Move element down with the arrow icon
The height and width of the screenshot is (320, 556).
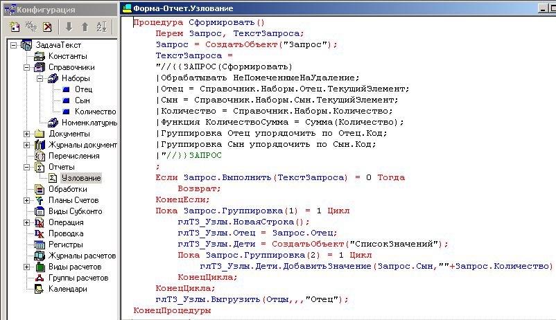point(69,26)
